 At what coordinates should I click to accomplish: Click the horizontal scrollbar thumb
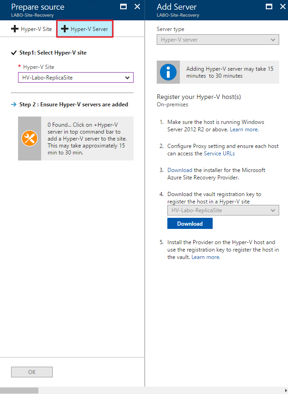[19, 390]
